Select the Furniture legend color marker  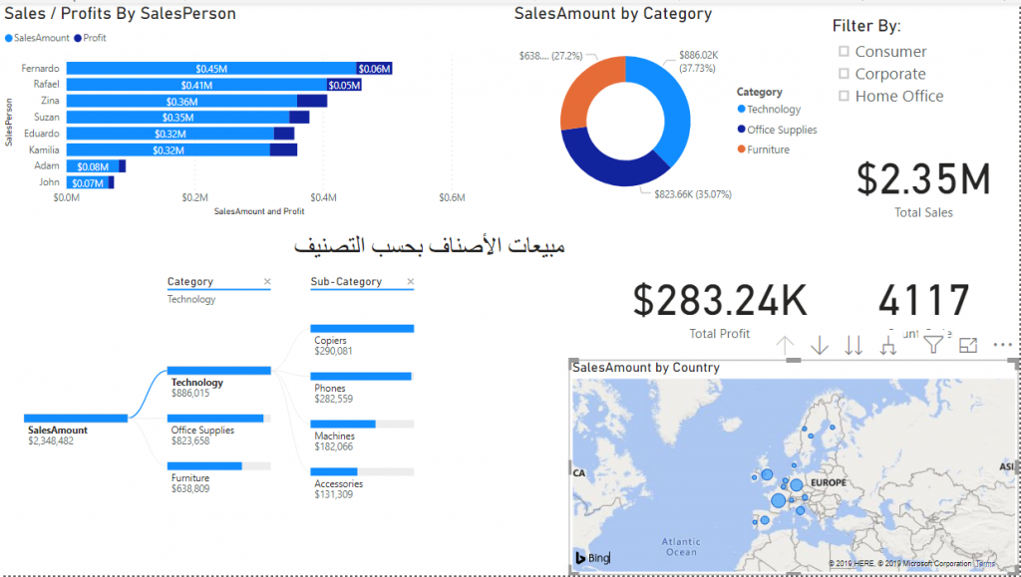[x=742, y=149]
